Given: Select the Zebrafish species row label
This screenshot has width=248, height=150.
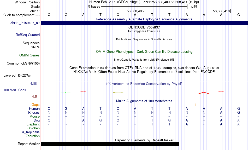Looking at the screenshot, I should click(33, 136).
